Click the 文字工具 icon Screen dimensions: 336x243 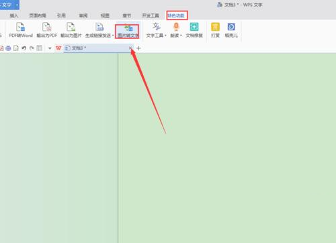(157, 27)
